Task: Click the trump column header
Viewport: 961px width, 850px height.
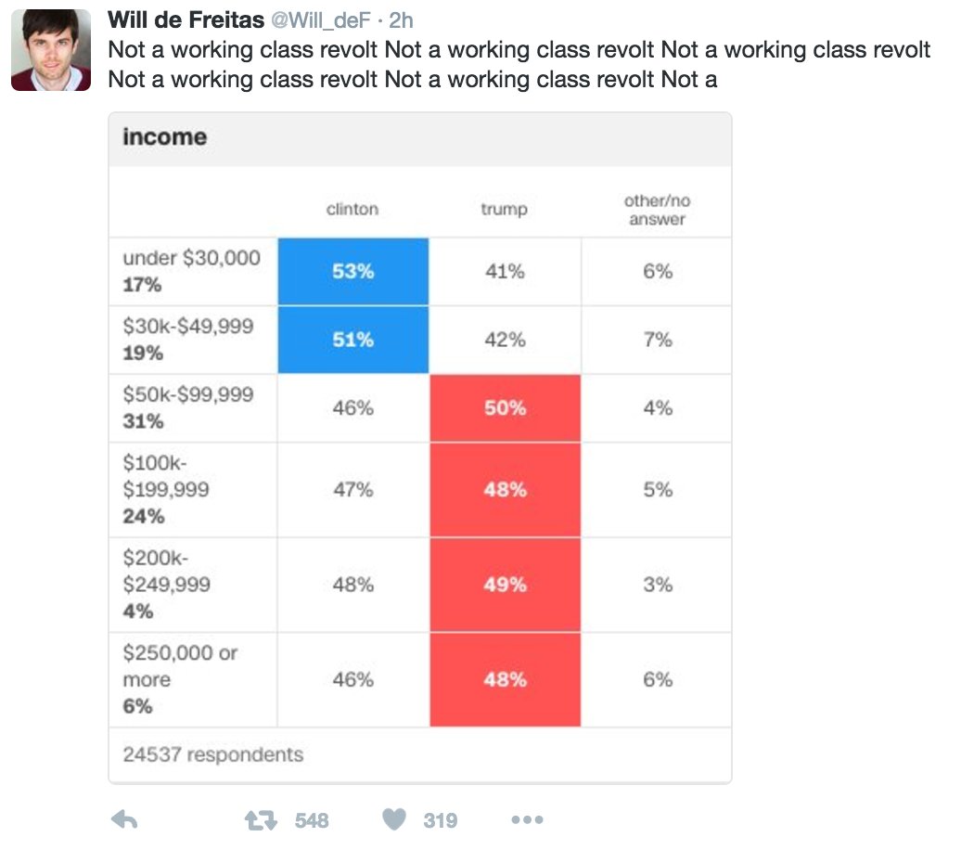Action: coord(504,210)
